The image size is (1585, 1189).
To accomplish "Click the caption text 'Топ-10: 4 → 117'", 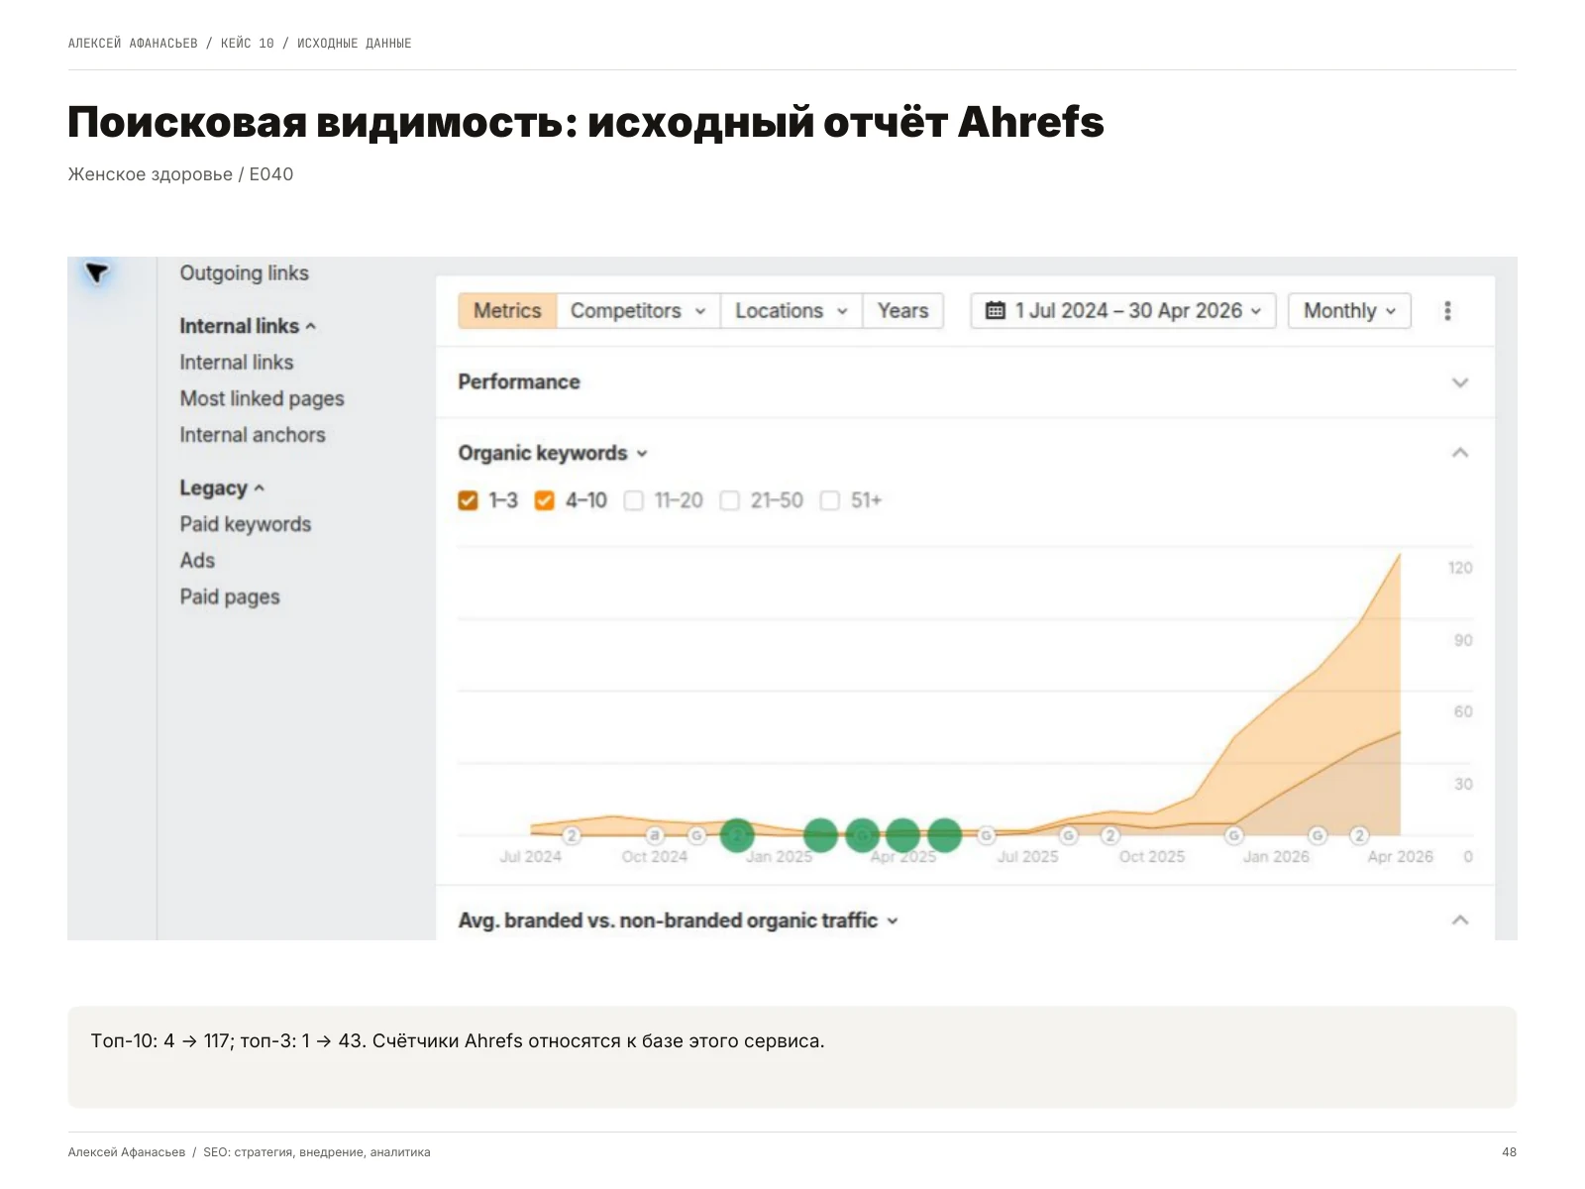I will [x=161, y=1041].
